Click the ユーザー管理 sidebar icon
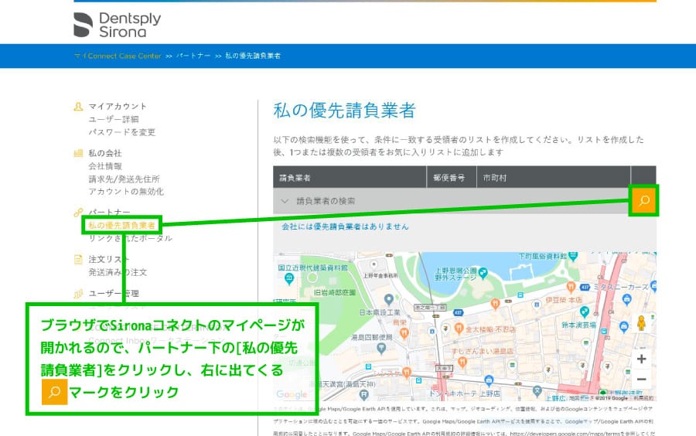The width and height of the screenshot is (696, 436). click(x=78, y=294)
